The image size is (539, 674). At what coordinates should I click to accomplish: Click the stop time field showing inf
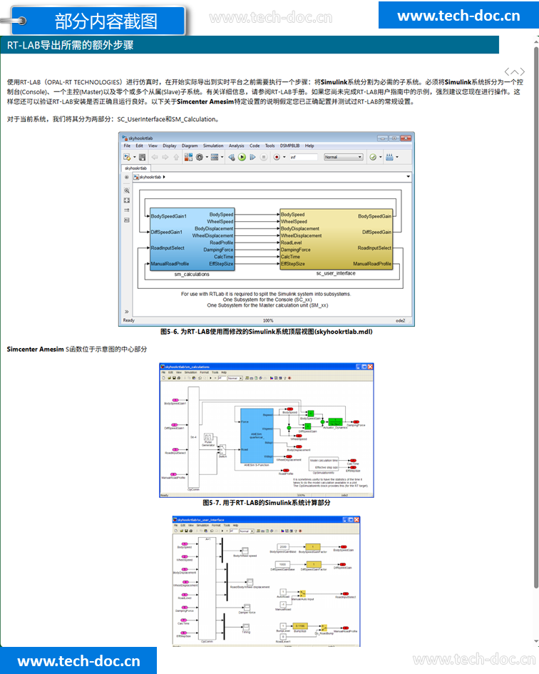304,158
